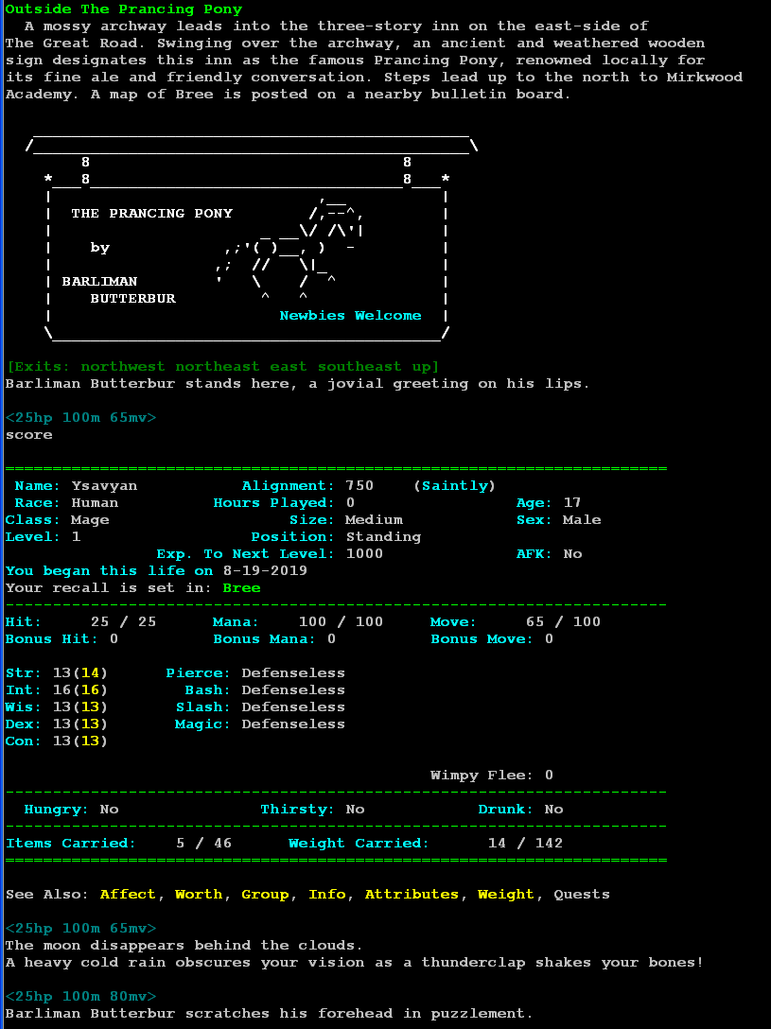Click the character name Ysavyan
The width and height of the screenshot is (771, 1029).
point(104,486)
